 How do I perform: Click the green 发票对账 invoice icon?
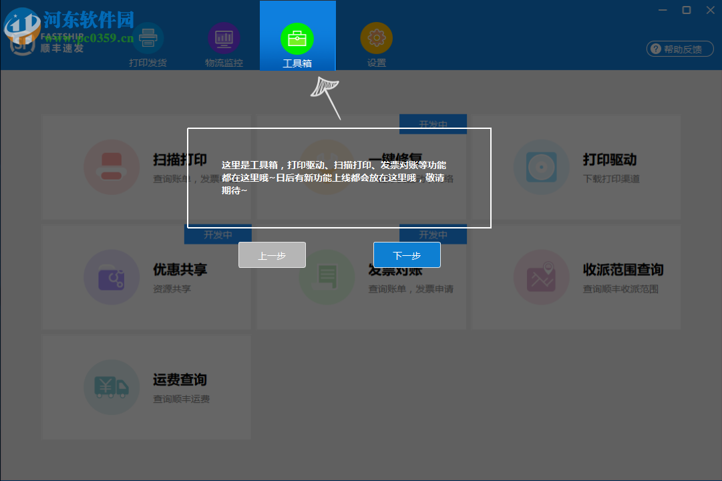327,277
